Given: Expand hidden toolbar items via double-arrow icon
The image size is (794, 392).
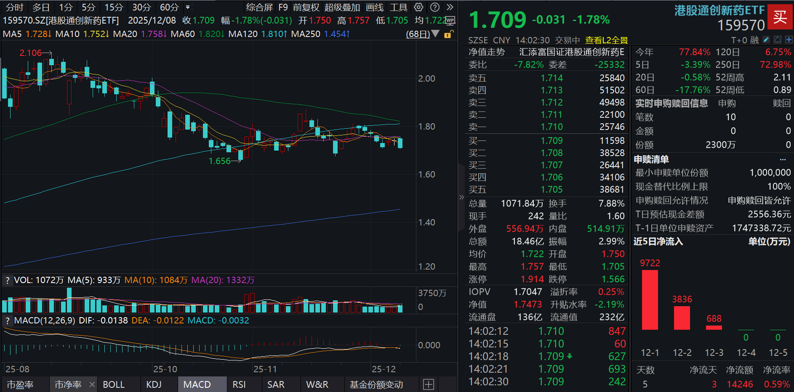Looking at the screenshot, I should 450,6.
